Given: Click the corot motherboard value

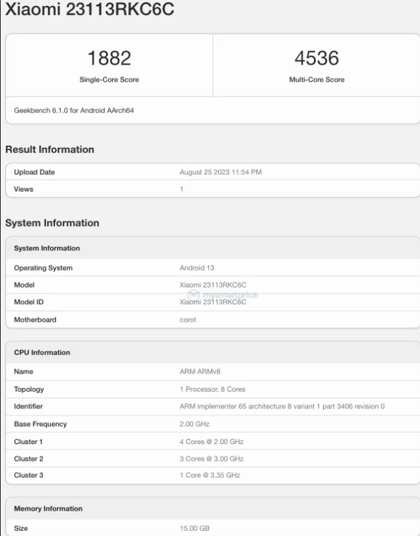Looking at the screenshot, I should coord(188,319).
